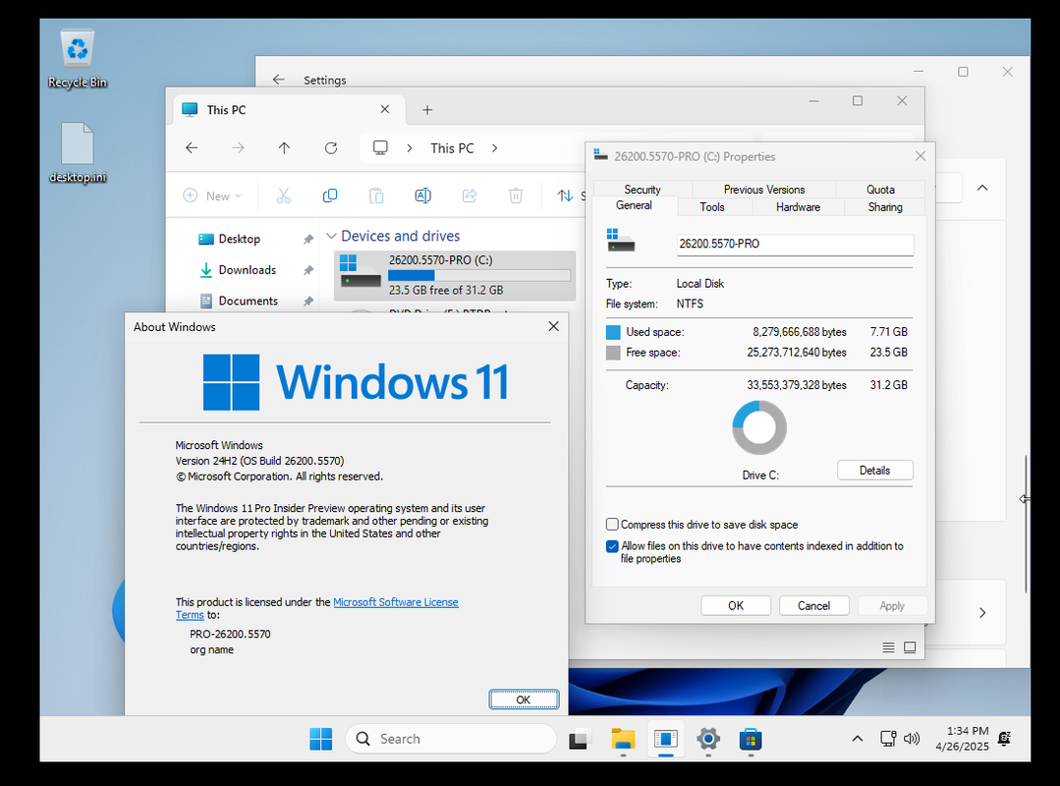
Task: Refresh the This PC view
Action: click(x=330, y=148)
